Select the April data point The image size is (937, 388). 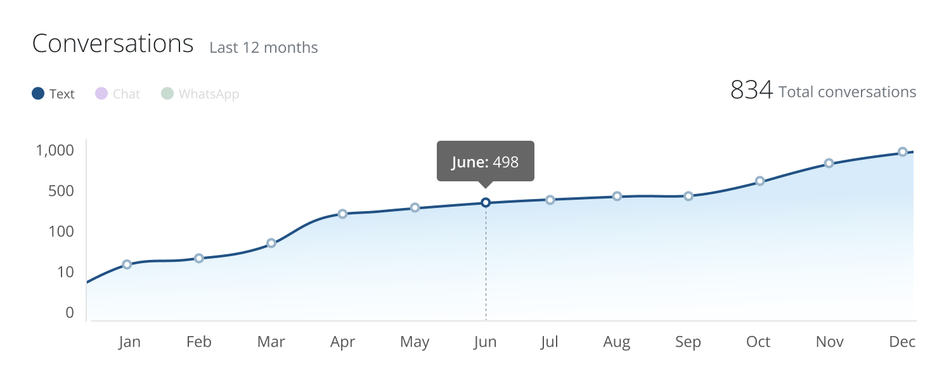342,214
